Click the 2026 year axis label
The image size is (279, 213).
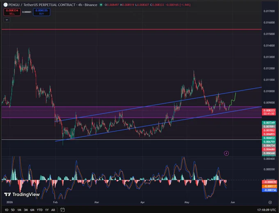[9, 202]
